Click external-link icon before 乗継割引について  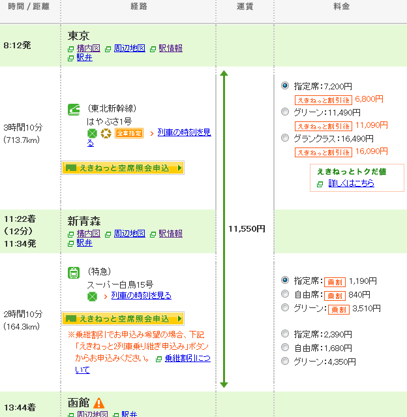(158, 360)
